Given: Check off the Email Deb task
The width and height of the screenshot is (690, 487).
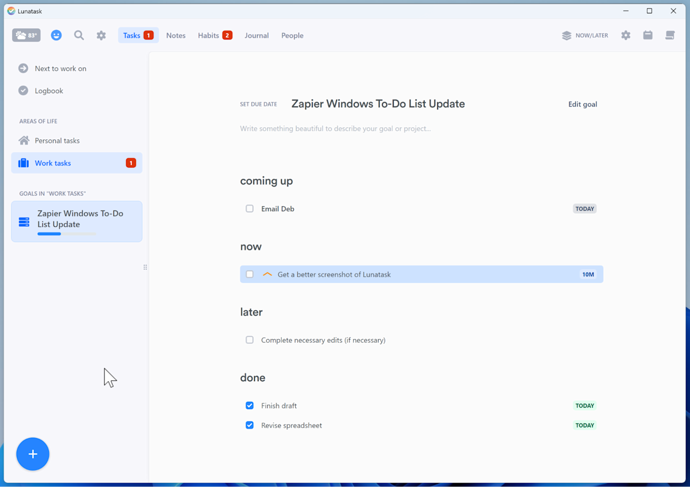Looking at the screenshot, I should [250, 209].
